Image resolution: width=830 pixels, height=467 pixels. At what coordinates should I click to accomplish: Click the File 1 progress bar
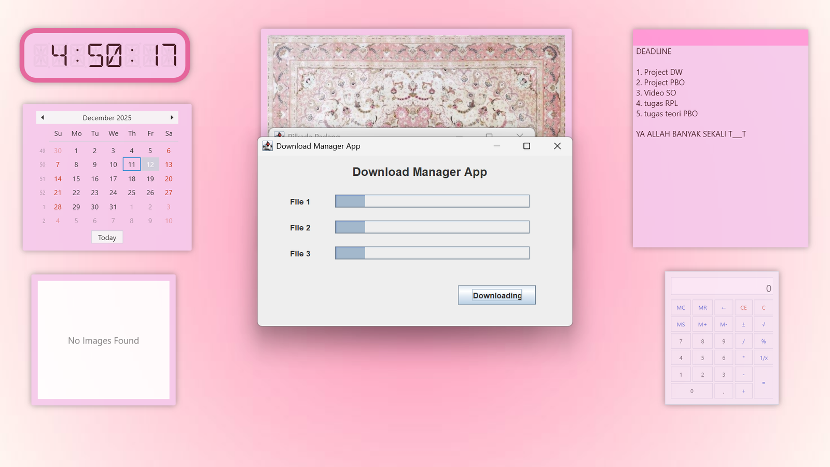(x=432, y=201)
